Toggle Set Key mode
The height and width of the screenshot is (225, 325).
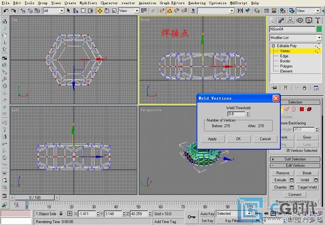click(207, 221)
